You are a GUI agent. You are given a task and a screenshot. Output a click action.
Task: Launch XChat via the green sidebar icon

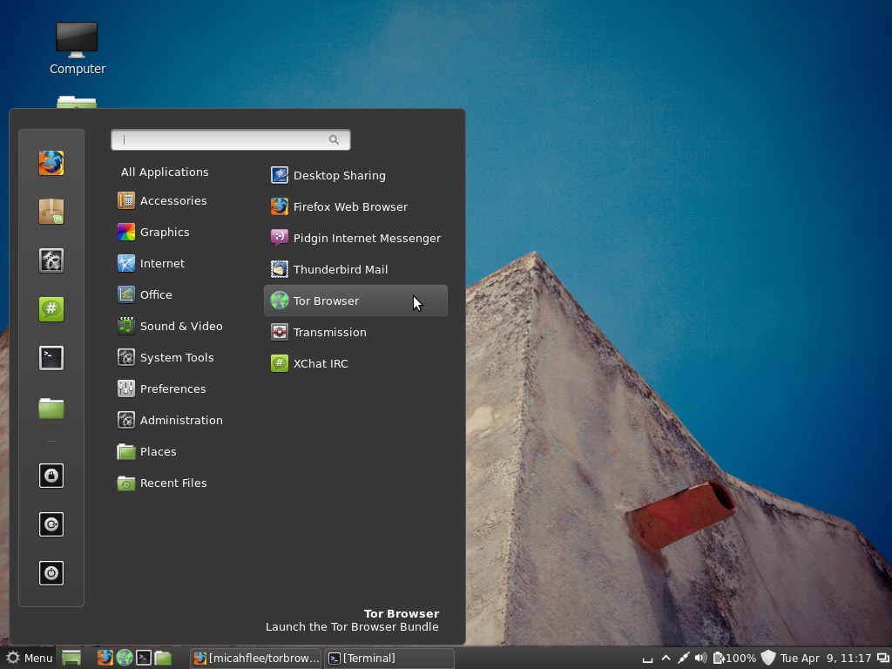(x=51, y=307)
